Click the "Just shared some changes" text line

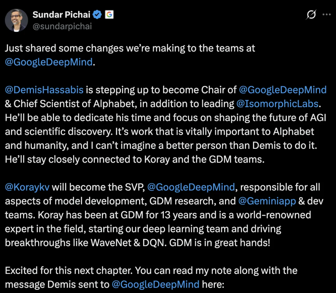(130, 48)
